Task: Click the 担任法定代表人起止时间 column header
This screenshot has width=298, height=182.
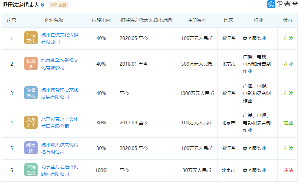Action: [x=146, y=20]
